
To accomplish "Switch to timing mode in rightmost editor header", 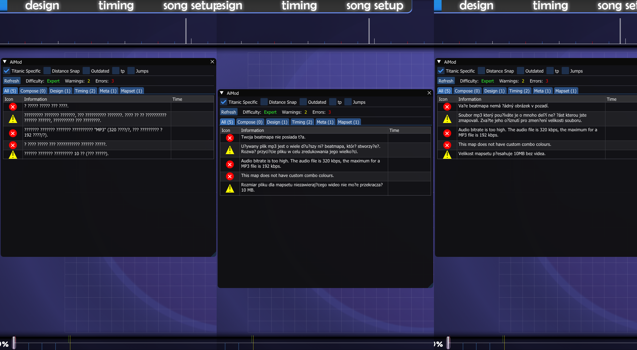I will [550, 6].
